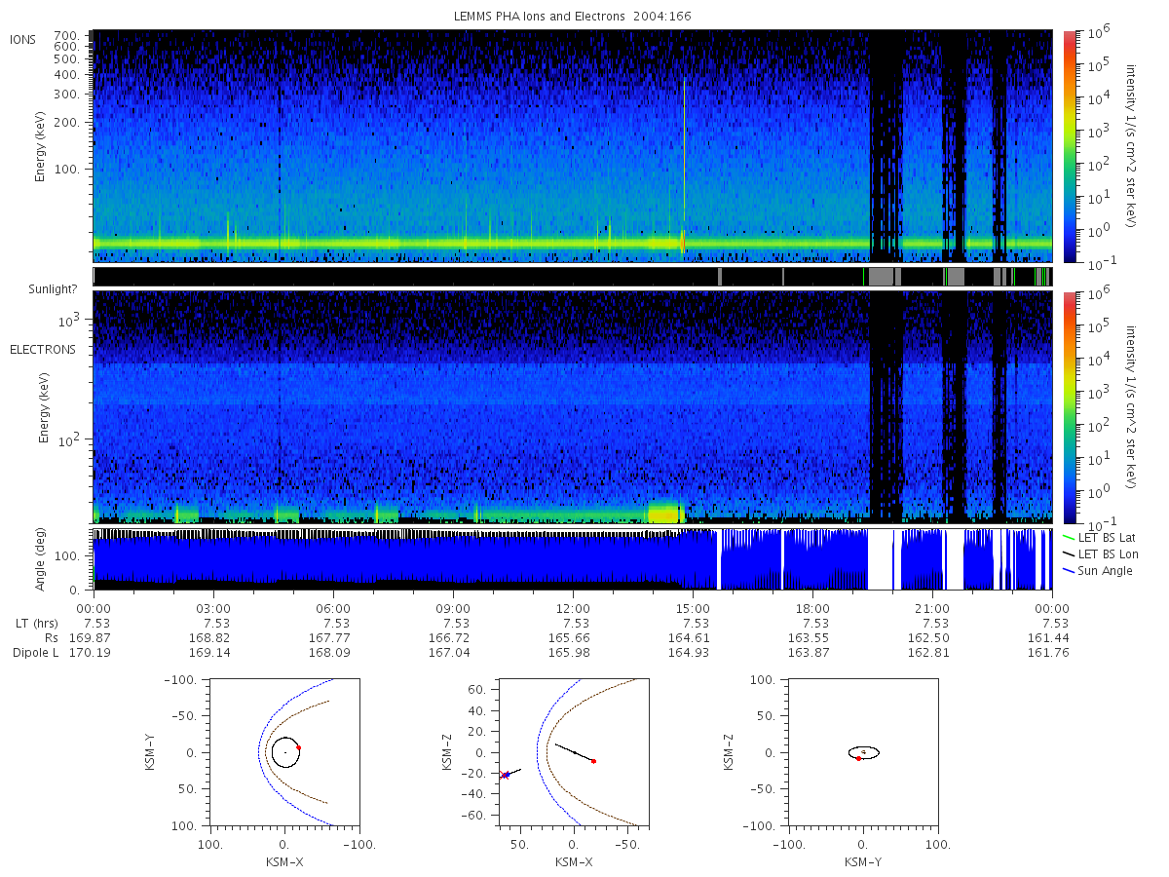The image size is (1169, 877).
Task: Click the '09:00' time tick label
Action: coord(453,608)
